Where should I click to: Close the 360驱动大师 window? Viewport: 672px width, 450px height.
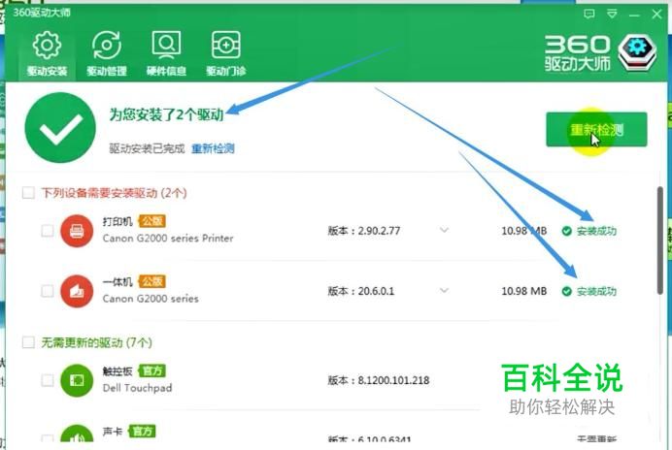point(656,15)
